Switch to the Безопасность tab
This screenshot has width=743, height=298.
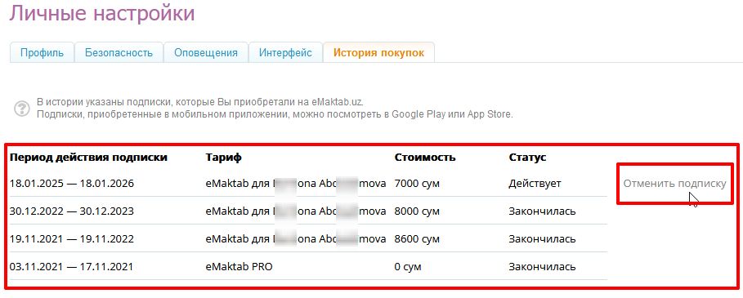[x=119, y=52]
